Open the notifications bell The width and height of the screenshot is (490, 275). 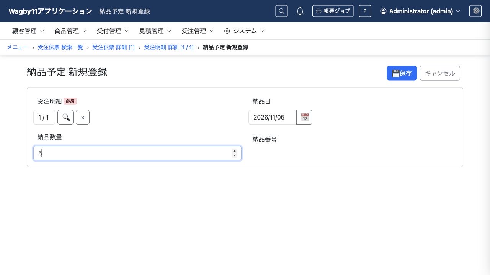pos(300,11)
